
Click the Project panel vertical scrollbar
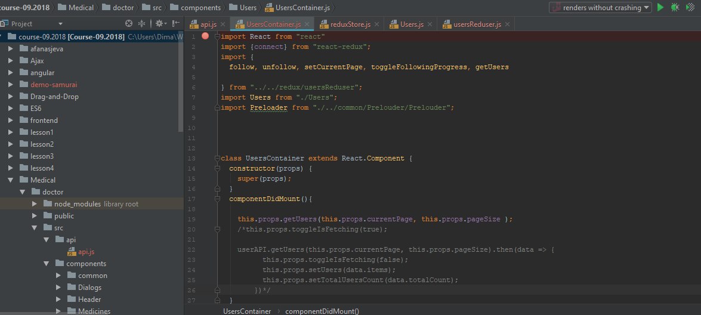coord(181,81)
